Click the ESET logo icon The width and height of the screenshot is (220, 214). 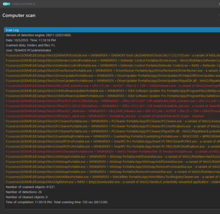pyautogui.click(x=7, y=4)
